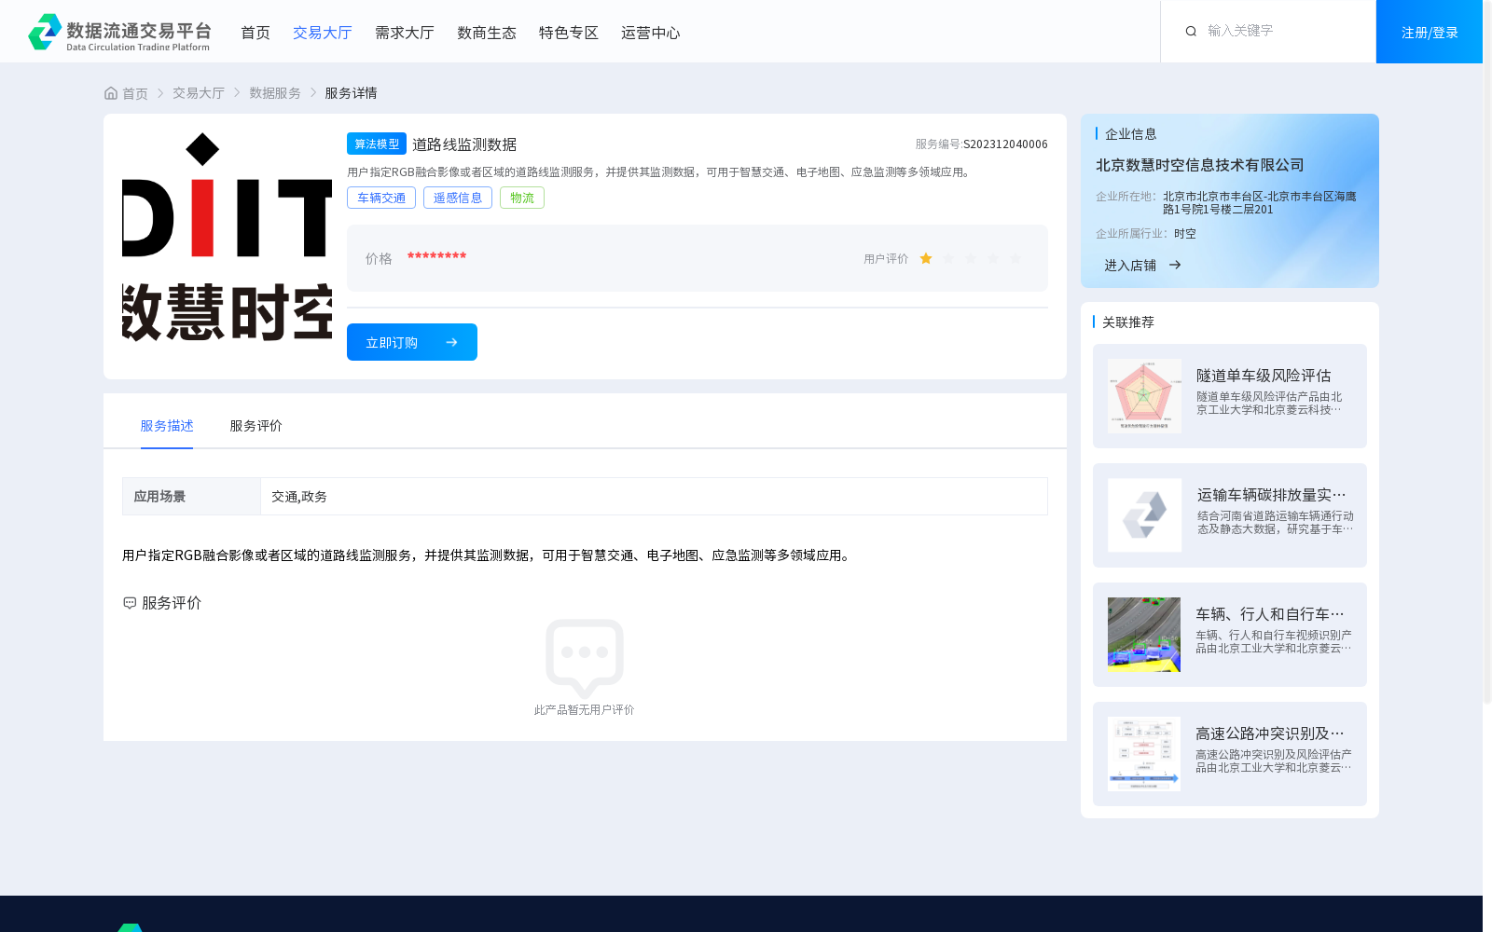Click the fifth rating star
The image size is (1492, 932).
point(1015,258)
